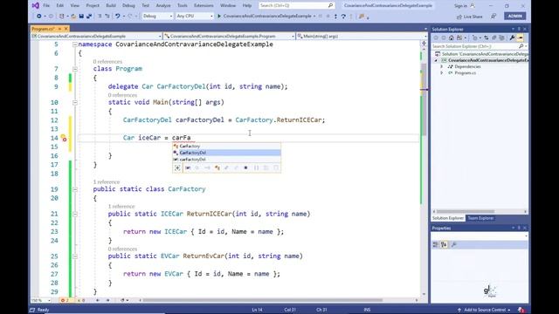Collapse the CarFactory class outline on line 19
This screenshot has height=314, width=559.
coord(75,189)
